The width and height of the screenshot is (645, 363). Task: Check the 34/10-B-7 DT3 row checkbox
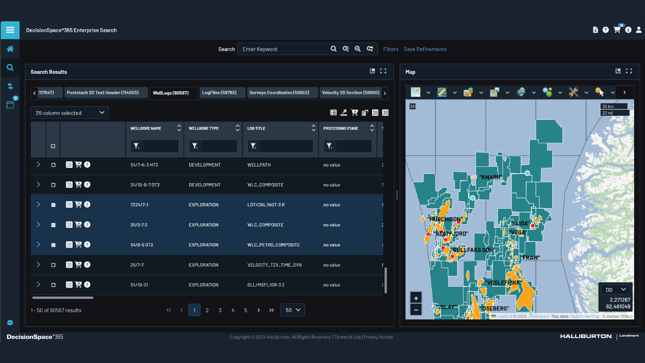coord(53,185)
